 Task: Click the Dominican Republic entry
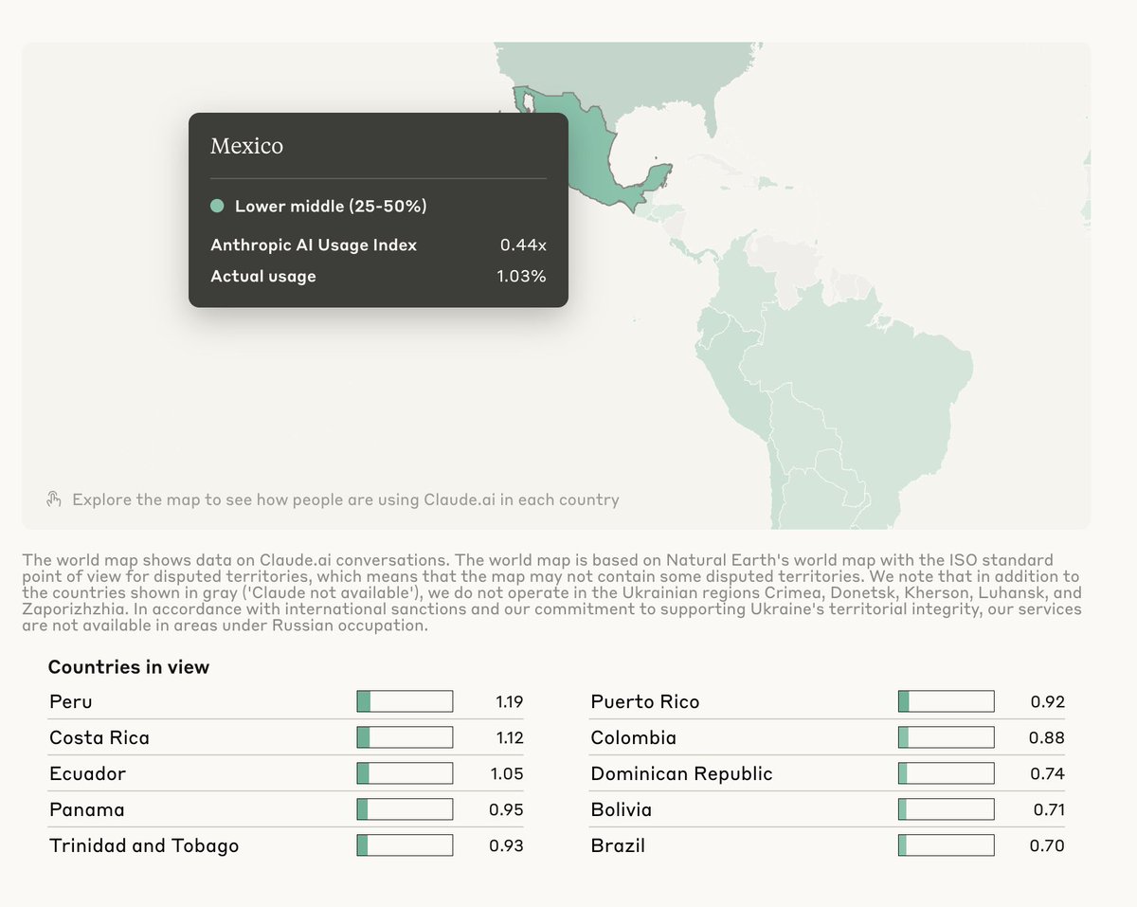point(827,773)
